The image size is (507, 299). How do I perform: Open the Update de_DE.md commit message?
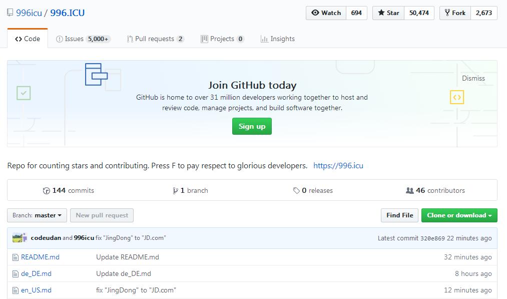tap(124, 274)
